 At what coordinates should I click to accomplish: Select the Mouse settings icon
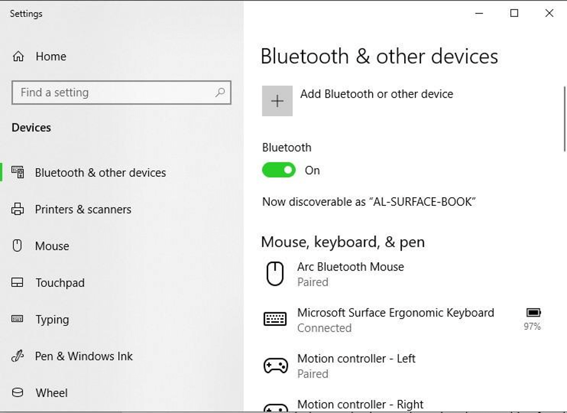click(x=18, y=245)
